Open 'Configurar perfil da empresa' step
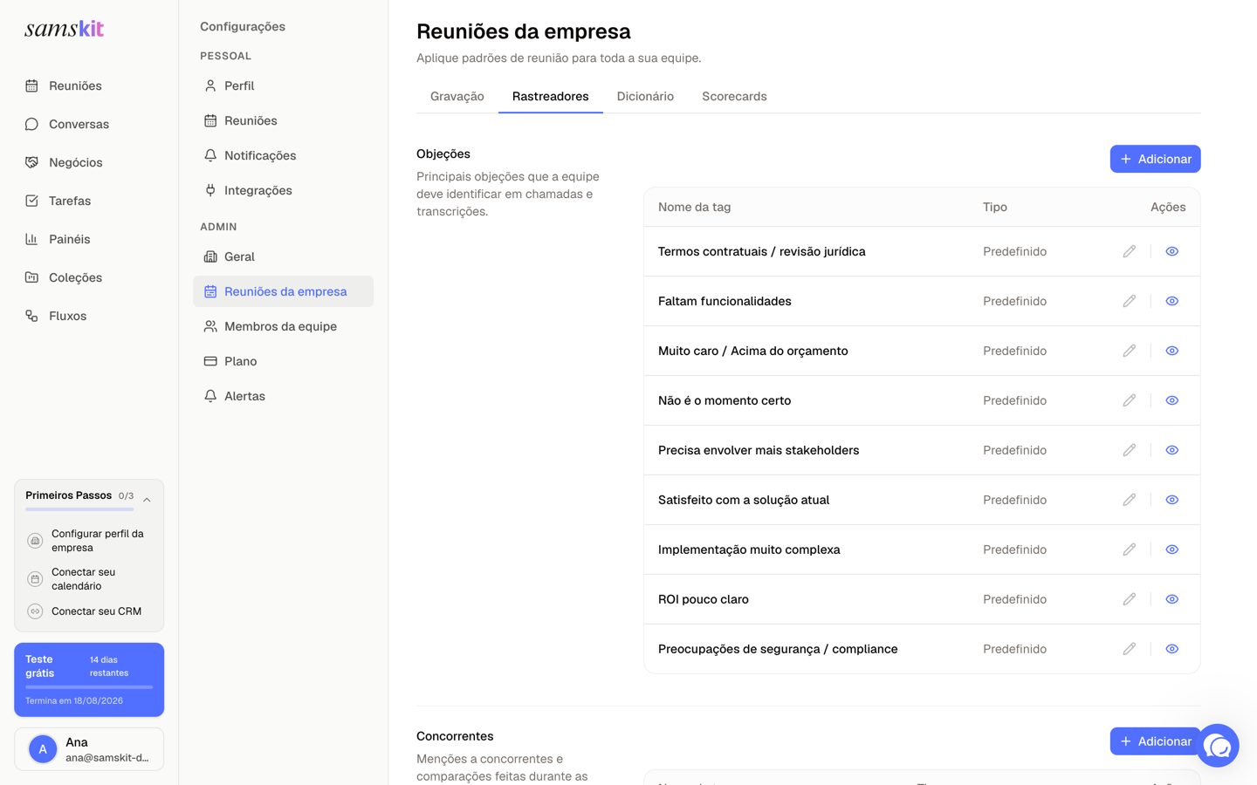Image resolution: width=1257 pixels, height=785 pixels. (89, 541)
